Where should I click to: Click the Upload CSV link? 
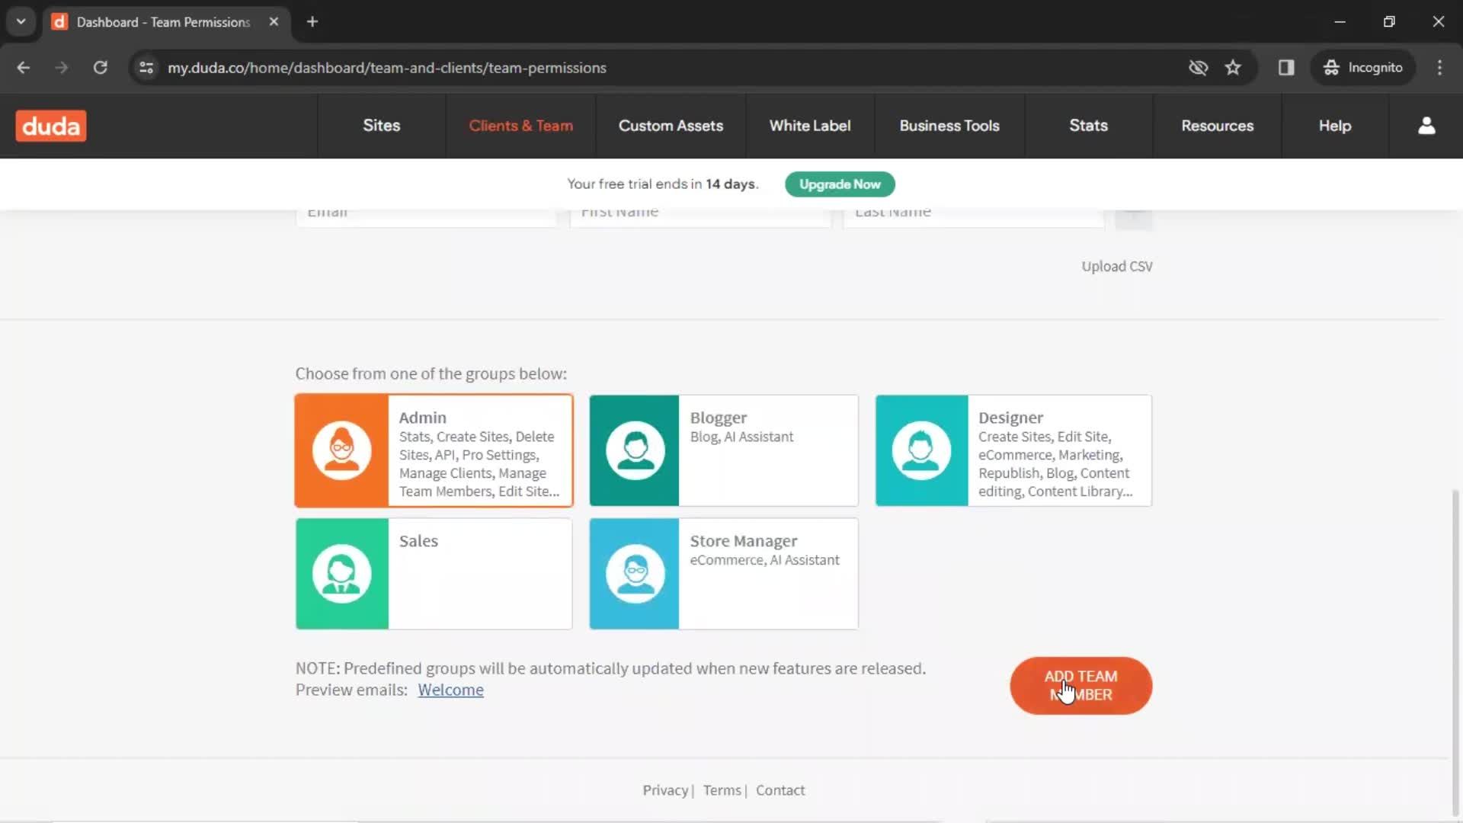[1116, 266]
